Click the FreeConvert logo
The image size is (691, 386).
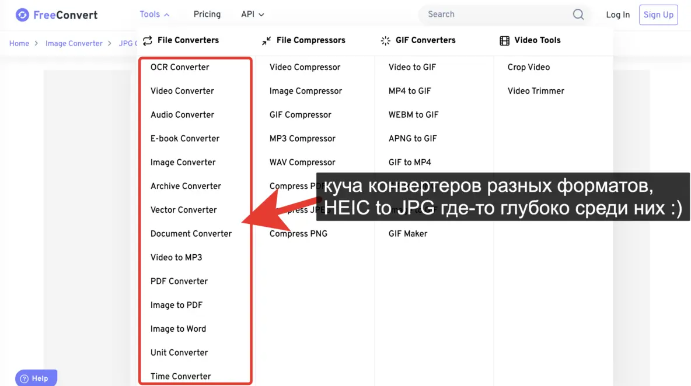click(x=55, y=15)
